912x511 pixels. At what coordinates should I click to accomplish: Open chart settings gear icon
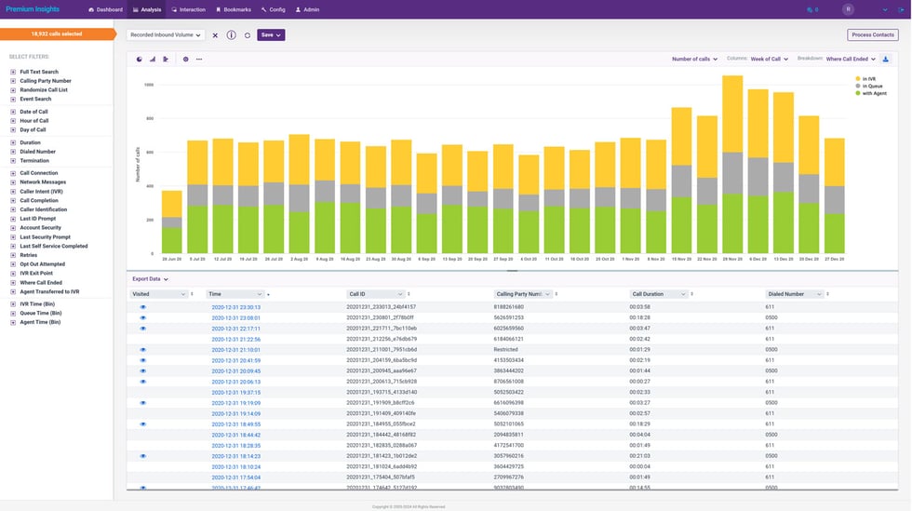click(185, 60)
